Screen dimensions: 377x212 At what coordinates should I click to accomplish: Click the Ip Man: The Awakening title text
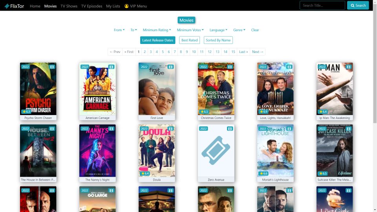point(335,118)
